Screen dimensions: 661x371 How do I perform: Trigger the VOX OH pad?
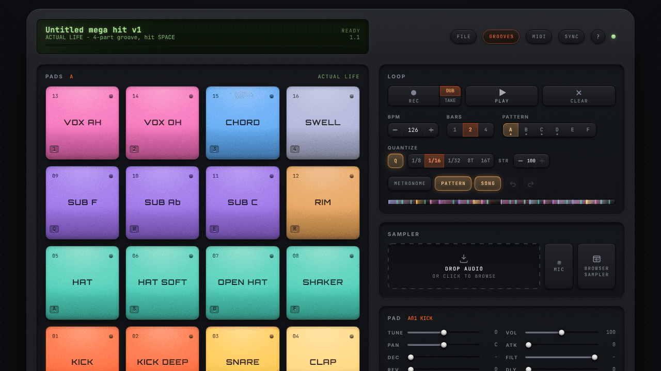click(x=163, y=123)
